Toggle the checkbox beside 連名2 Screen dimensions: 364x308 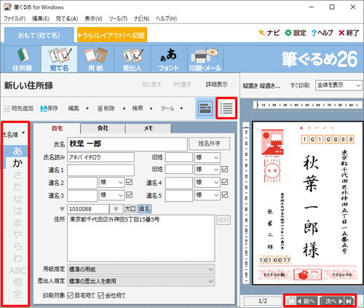point(130,182)
